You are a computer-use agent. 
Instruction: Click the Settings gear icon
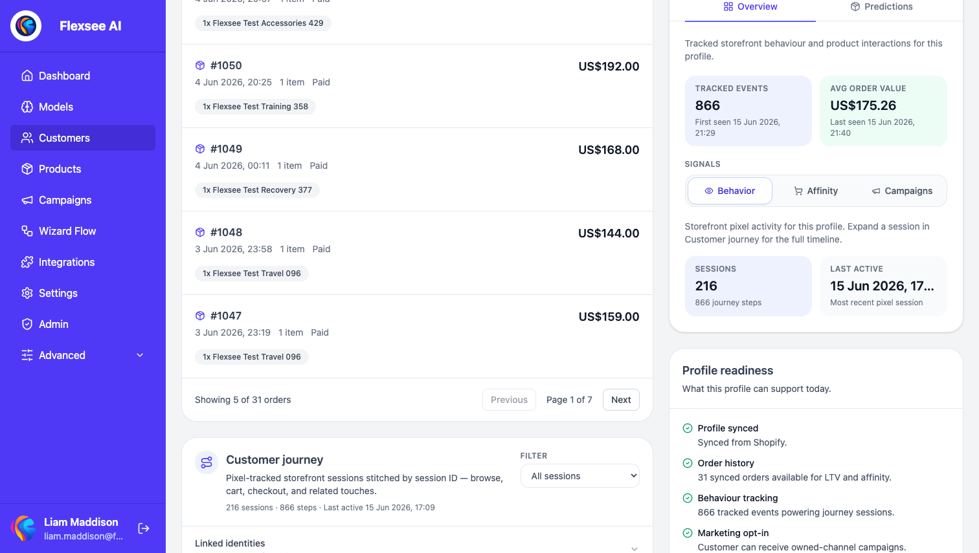27,293
